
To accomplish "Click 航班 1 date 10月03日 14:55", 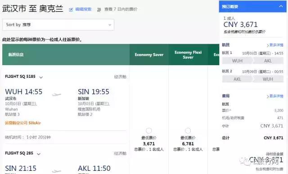I will 263,53.
